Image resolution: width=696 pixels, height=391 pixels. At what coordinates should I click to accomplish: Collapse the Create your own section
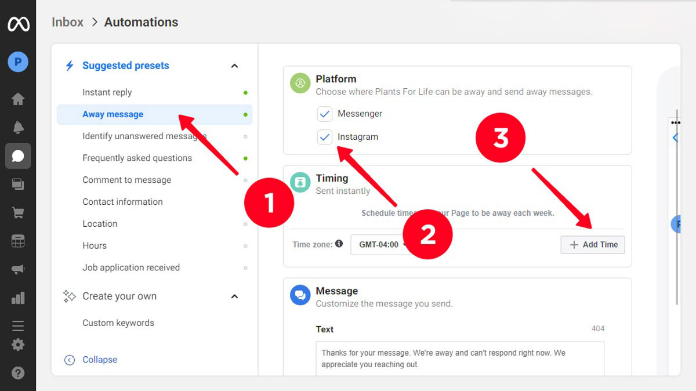point(234,296)
